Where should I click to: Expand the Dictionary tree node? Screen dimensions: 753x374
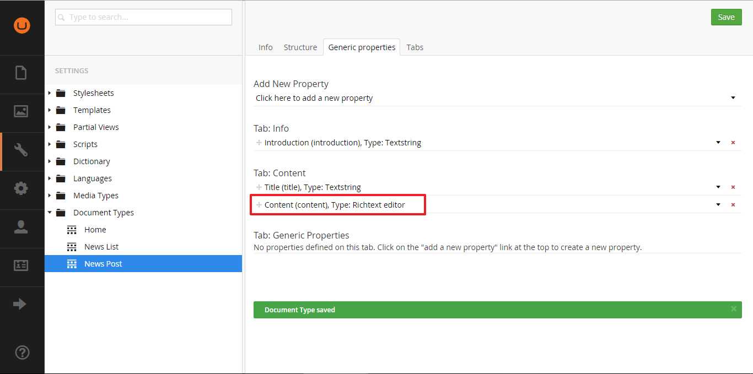[x=50, y=161]
